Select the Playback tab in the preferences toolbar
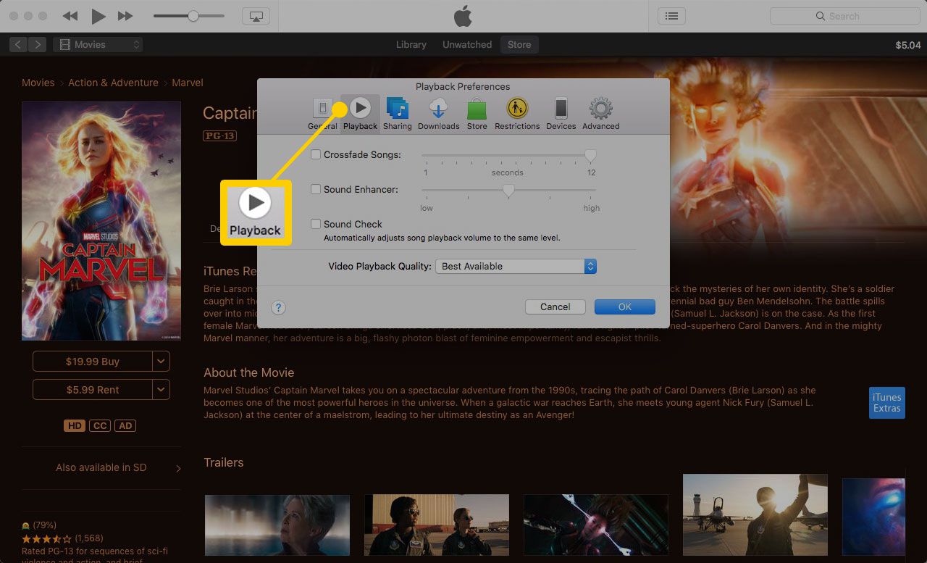 point(360,114)
